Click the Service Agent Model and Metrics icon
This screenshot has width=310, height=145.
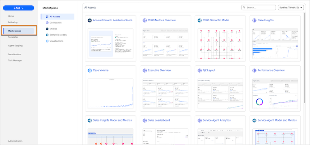coord(254,120)
